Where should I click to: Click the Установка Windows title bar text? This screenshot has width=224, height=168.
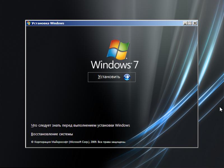(48, 23)
